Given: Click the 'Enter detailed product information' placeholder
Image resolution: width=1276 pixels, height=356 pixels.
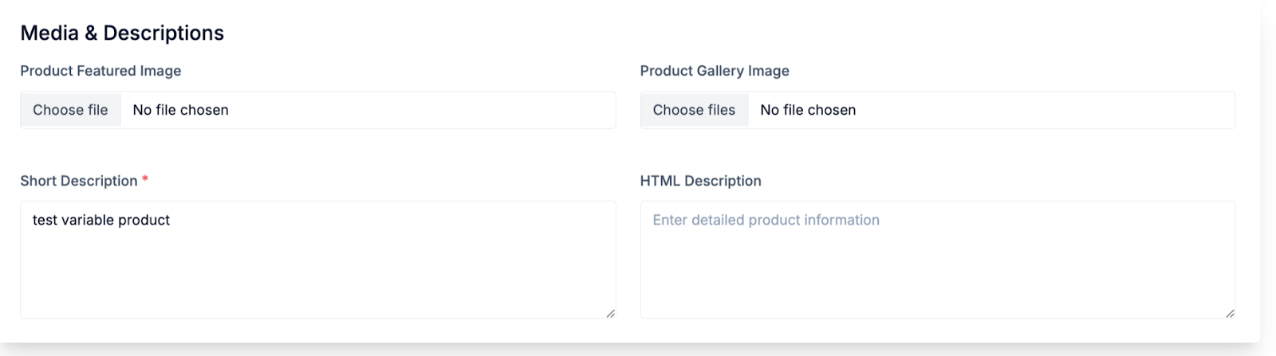Looking at the screenshot, I should (x=766, y=220).
